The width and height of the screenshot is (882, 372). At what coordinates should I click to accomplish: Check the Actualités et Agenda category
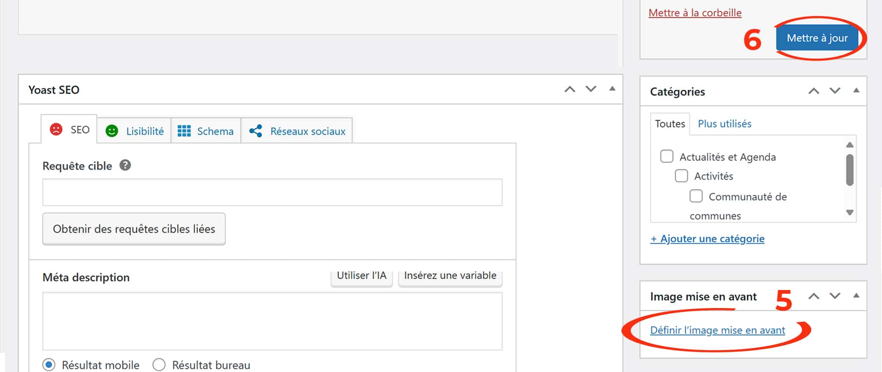pyautogui.click(x=667, y=156)
